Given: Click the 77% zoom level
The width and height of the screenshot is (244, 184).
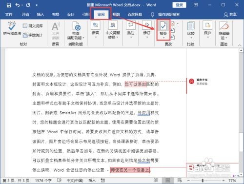Looking at the screenshot, I should [x=232, y=181].
